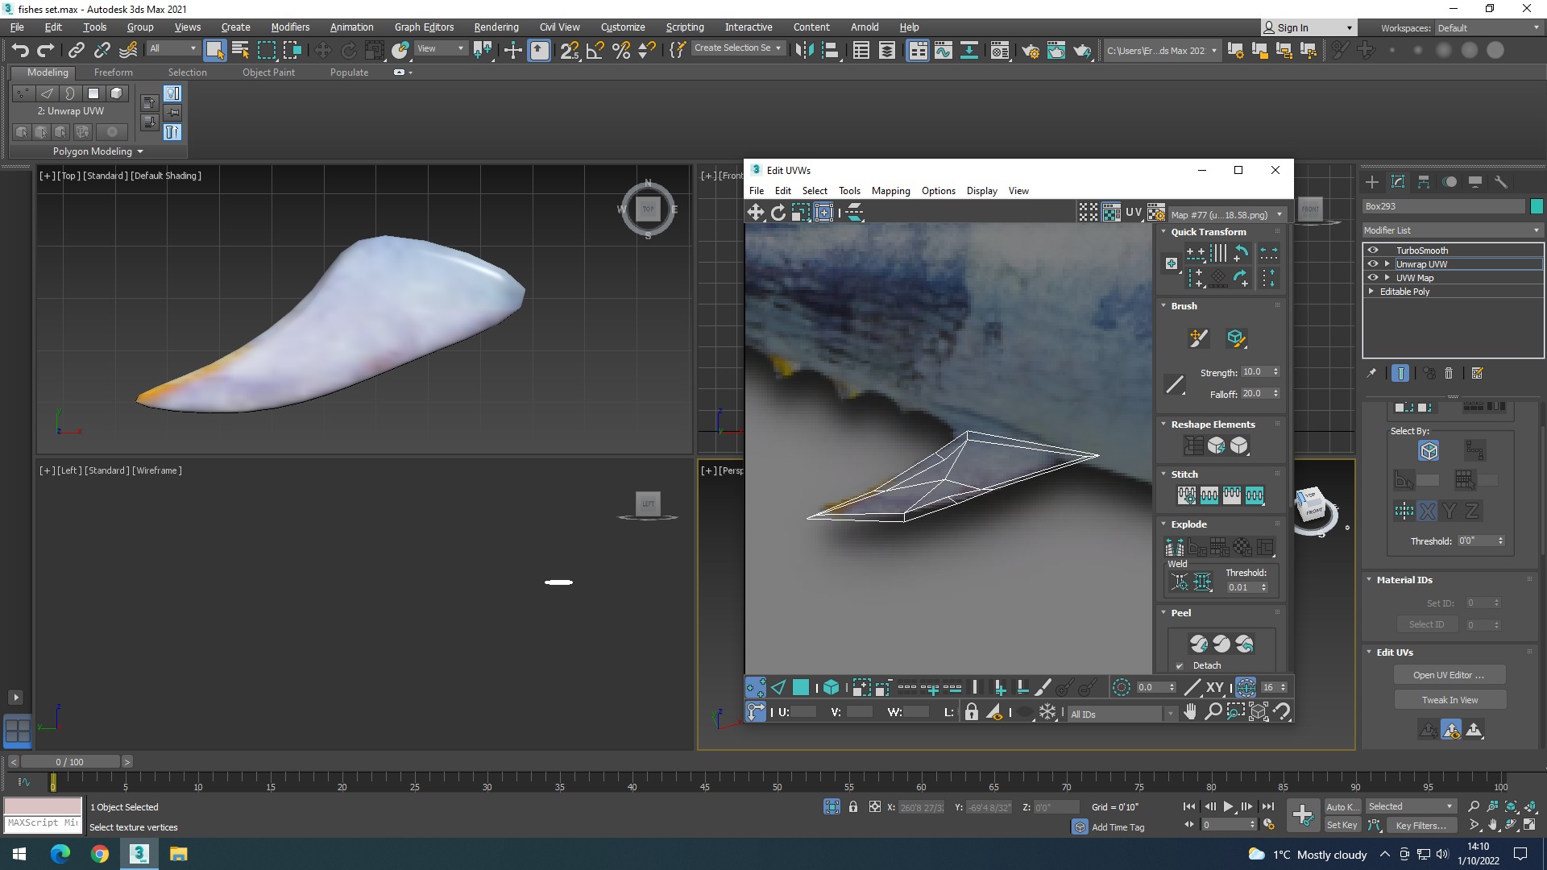Viewport: 1547px width, 870px height.
Task: Switch to the Freeform ribbon tab
Action: tap(113, 72)
